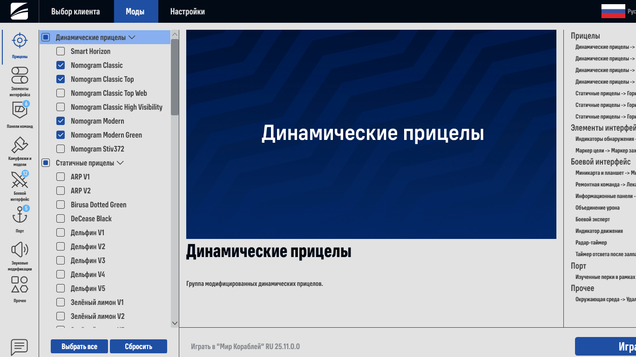Viewport: 636px width, 357px height.
Task: Tick the Birusa Dotted Green checkbox
Action: click(x=61, y=205)
